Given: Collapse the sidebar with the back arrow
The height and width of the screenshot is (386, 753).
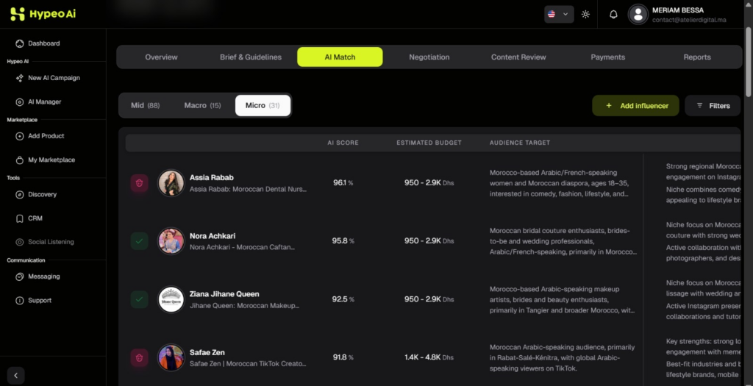Looking at the screenshot, I should pos(16,376).
